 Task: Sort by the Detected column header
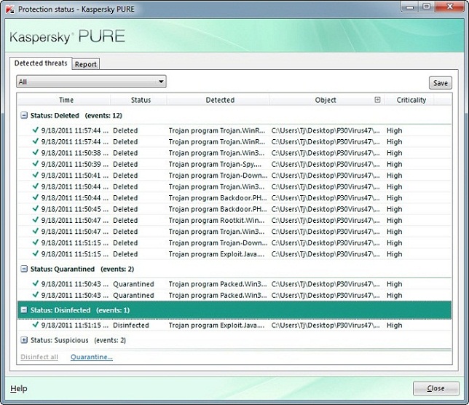pyautogui.click(x=220, y=100)
